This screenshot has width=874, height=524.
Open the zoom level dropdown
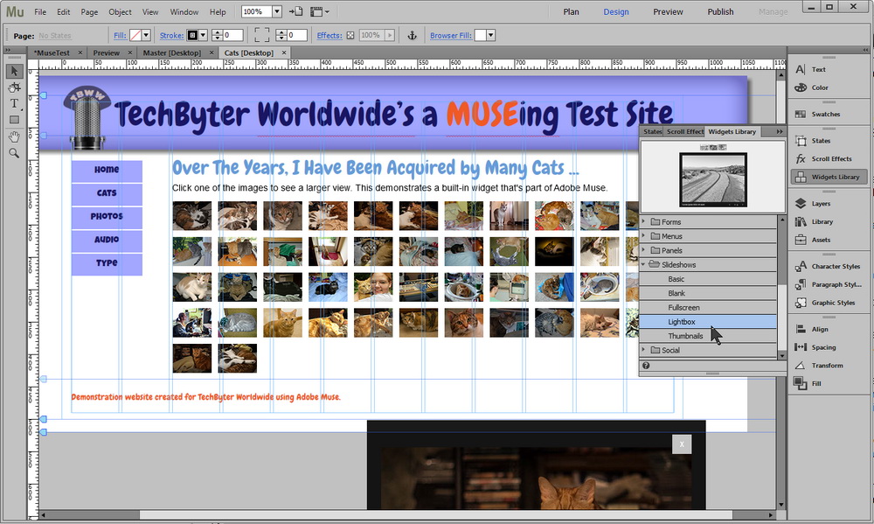click(x=276, y=11)
